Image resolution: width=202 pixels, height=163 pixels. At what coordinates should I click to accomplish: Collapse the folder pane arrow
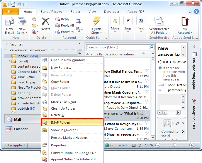click(x=80, y=43)
